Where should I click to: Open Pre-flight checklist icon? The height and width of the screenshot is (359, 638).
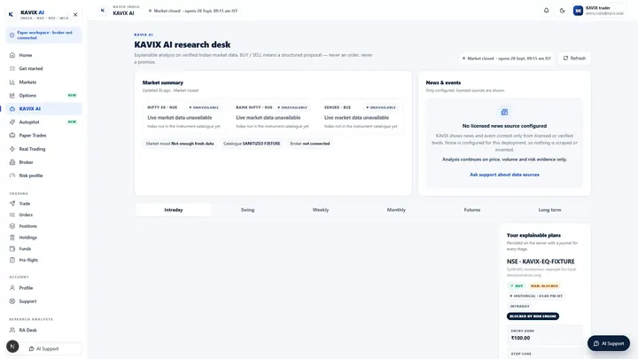(12, 260)
